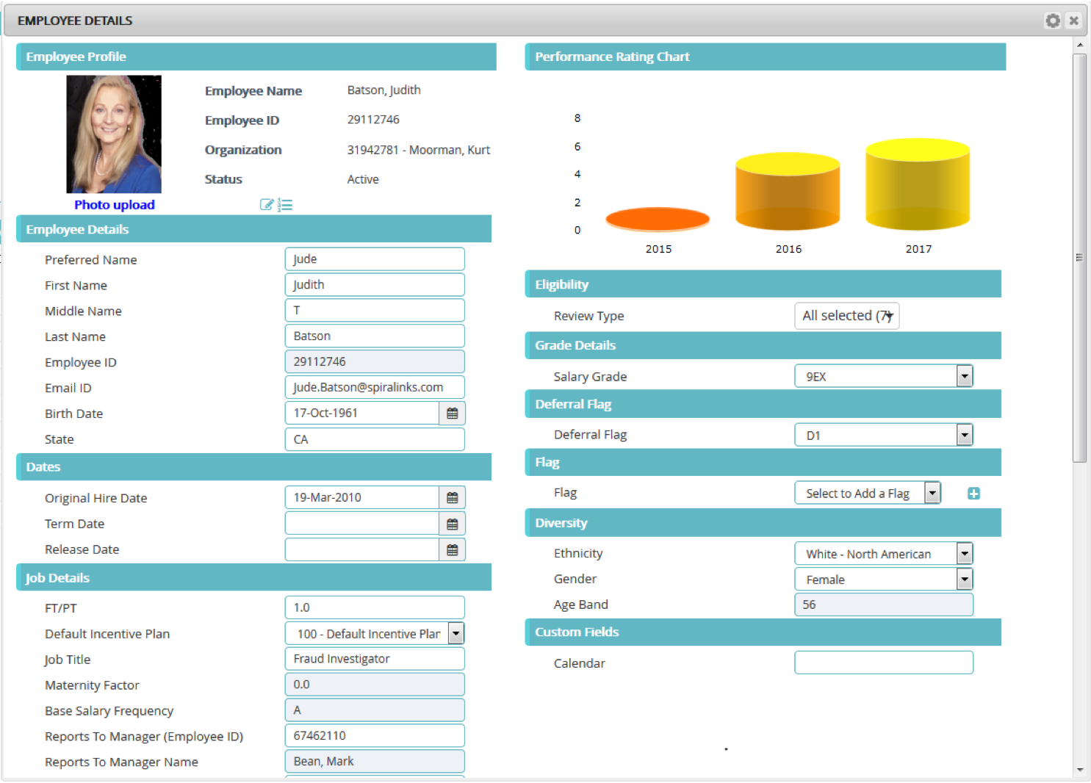Open the Salary Grade dropdown

coord(965,375)
